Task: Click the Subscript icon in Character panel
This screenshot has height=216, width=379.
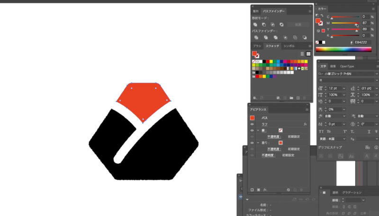Action: pyautogui.click(x=352, y=131)
